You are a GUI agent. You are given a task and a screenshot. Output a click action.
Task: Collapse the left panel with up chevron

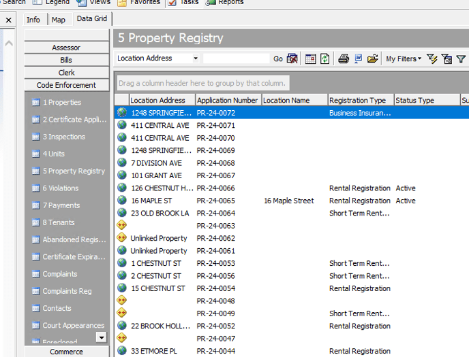(9, 44)
